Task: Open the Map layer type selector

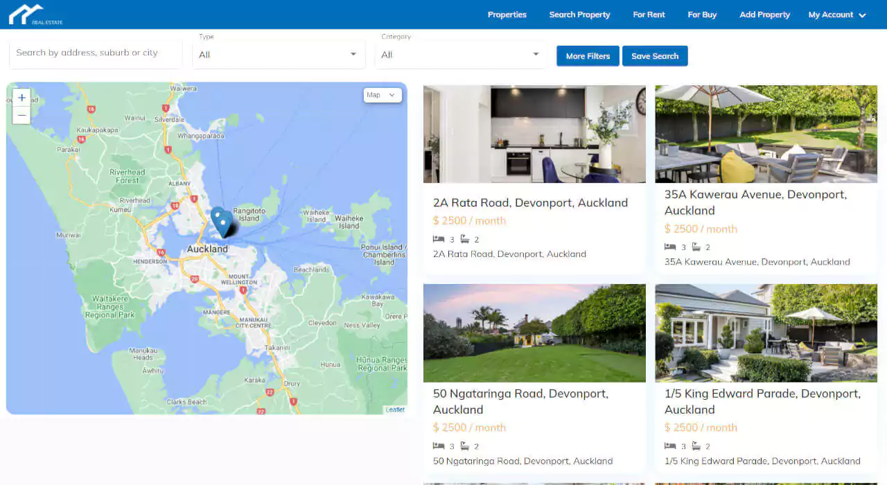Action: click(x=383, y=95)
